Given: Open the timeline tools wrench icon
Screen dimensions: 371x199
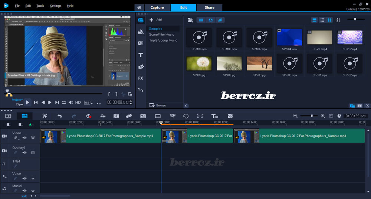Looking at the screenshot, I should tap(45, 116).
